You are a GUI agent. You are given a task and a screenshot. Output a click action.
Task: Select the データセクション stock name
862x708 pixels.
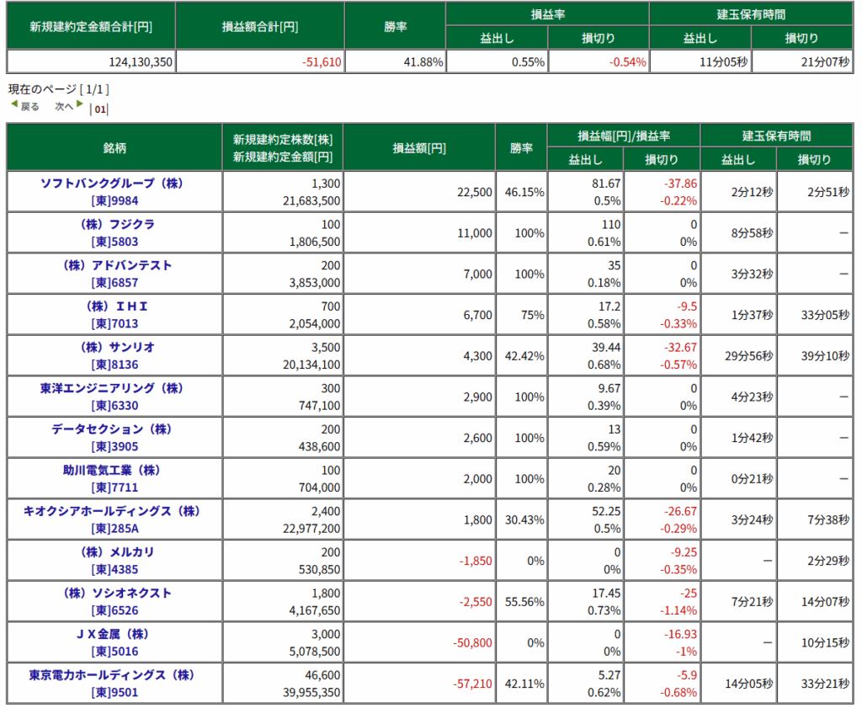112,429
